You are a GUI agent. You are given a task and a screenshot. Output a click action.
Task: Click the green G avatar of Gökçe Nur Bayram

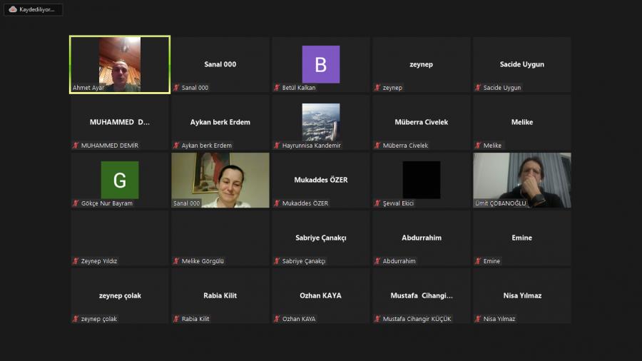point(119,180)
